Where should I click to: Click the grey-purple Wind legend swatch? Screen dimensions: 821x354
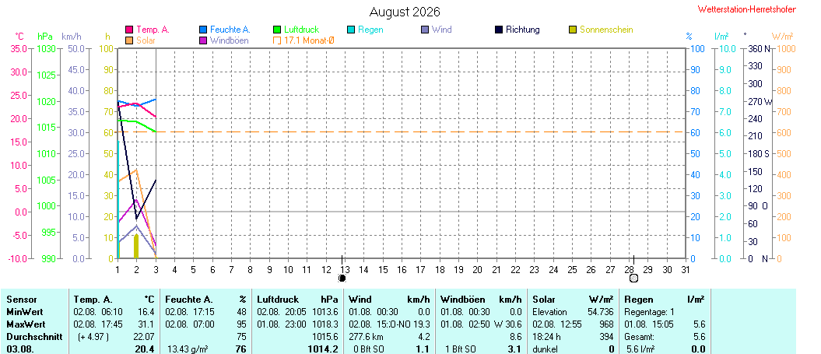pyautogui.click(x=425, y=30)
